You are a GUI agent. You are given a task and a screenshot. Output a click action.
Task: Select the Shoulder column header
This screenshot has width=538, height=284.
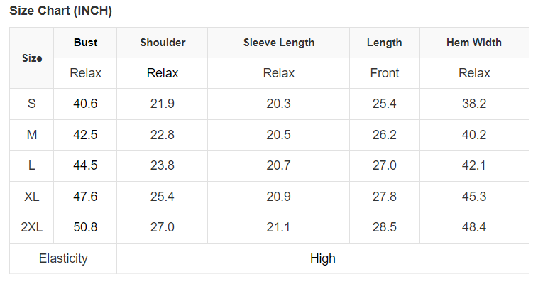pos(163,43)
